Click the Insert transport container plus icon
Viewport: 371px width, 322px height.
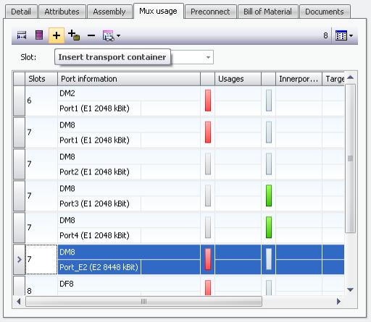click(x=57, y=35)
